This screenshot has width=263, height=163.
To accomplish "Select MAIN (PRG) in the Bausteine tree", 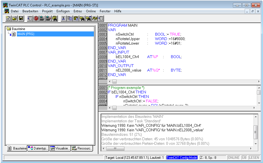I will [26, 34].
